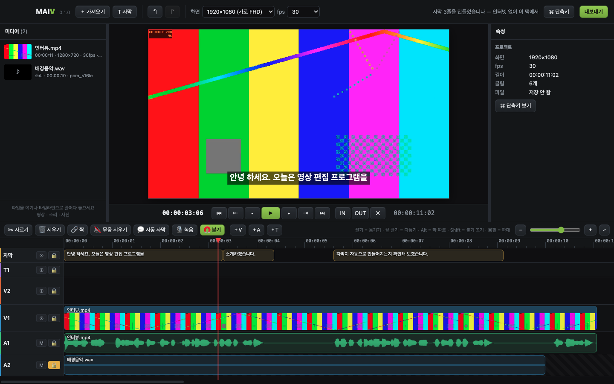Mute the A1 audio track
This screenshot has height=384, width=614.
41,343
